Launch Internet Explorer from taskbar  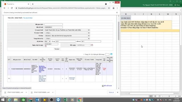[x=9, y=100]
